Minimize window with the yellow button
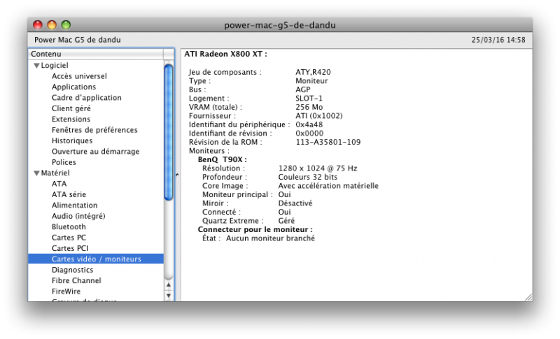This screenshot has height=339, width=560. (52, 25)
